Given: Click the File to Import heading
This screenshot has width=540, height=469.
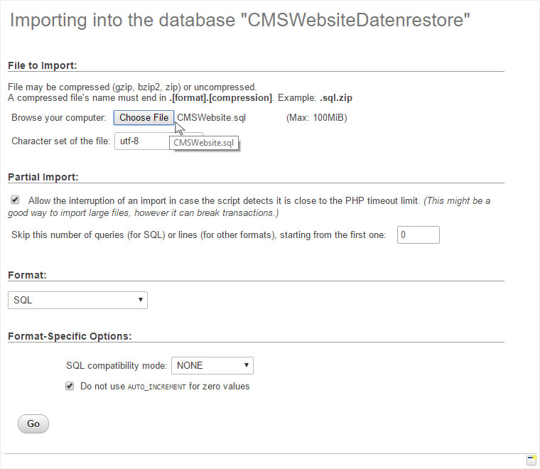Looking at the screenshot, I should point(43,65).
